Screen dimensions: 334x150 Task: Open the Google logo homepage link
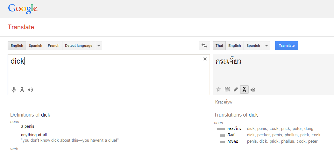(x=23, y=9)
